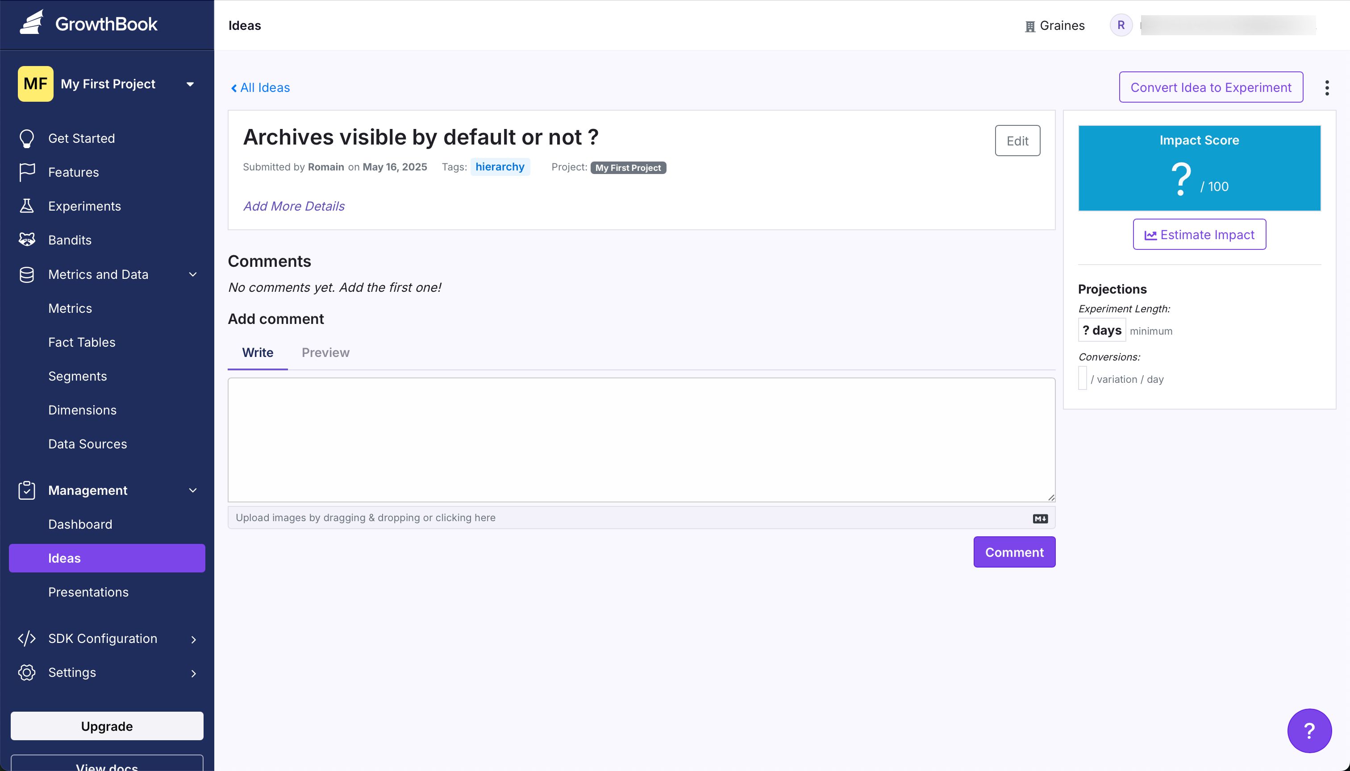Click Convert Idea to Experiment button

click(1211, 87)
